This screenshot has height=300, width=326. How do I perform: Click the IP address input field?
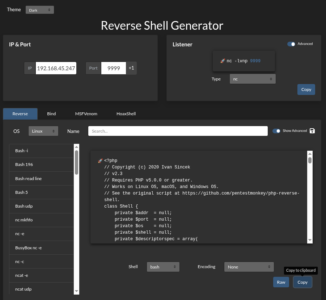point(56,68)
